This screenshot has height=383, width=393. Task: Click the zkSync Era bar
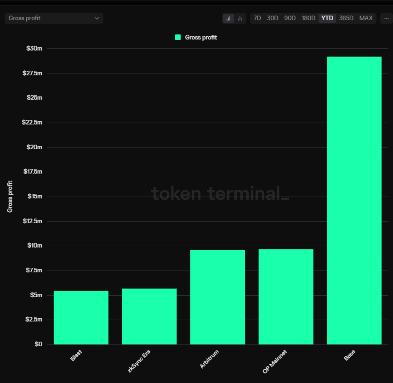149,316
